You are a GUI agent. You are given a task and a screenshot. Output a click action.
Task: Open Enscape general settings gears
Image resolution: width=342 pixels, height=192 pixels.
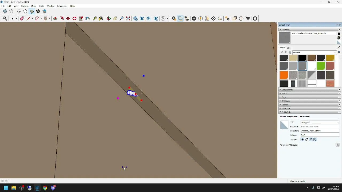coord(227,18)
